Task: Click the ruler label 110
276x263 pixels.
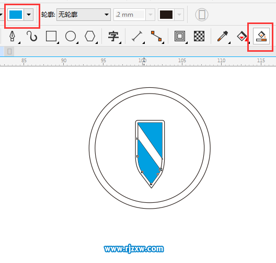Action: [x=221, y=61]
